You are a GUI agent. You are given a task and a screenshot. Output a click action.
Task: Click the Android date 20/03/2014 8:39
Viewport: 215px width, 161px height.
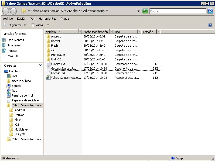[94, 36]
